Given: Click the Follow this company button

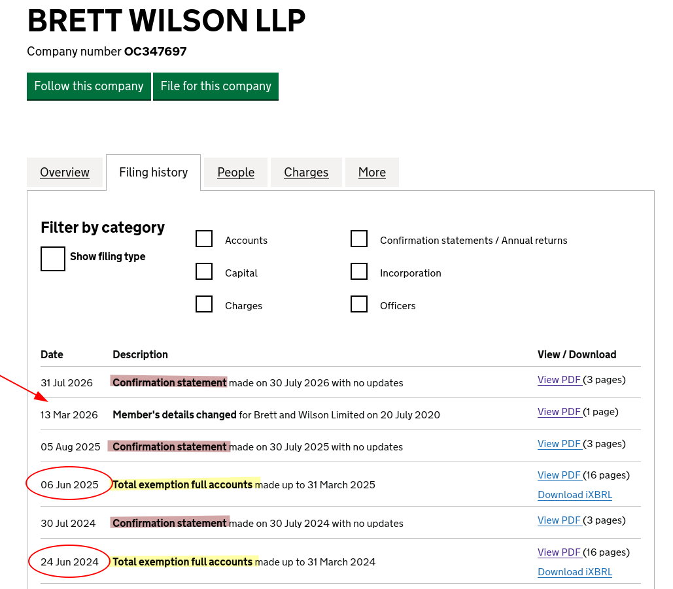Looking at the screenshot, I should [x=89, y=86].
